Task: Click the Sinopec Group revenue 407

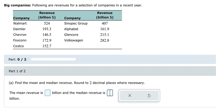Action: [105, 23]
